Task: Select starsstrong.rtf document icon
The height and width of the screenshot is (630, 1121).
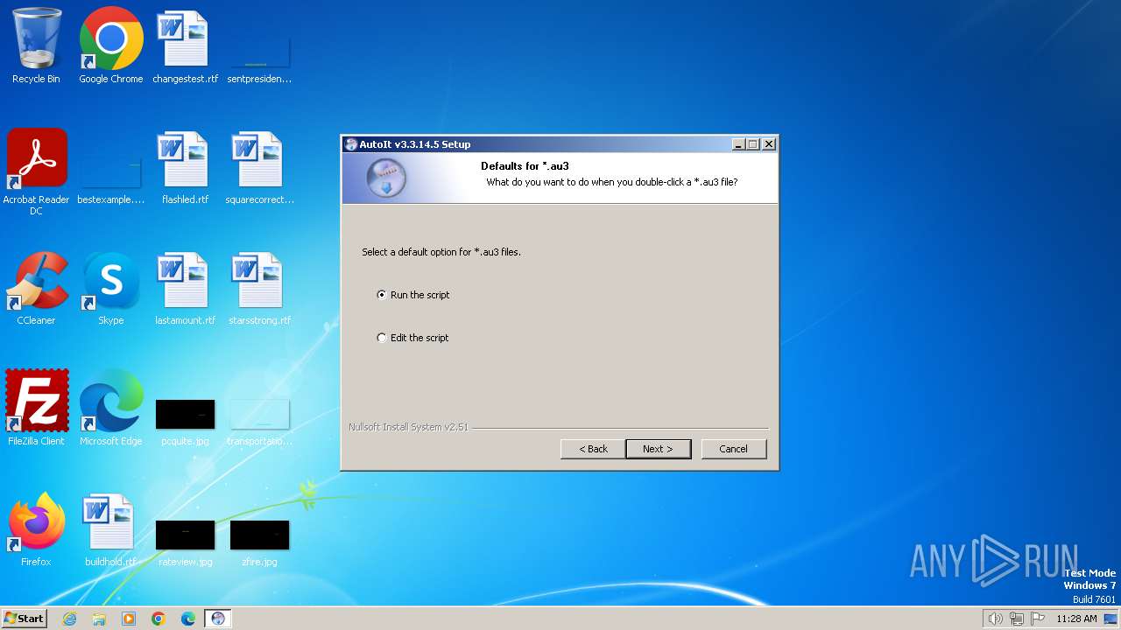Action: 259,288
